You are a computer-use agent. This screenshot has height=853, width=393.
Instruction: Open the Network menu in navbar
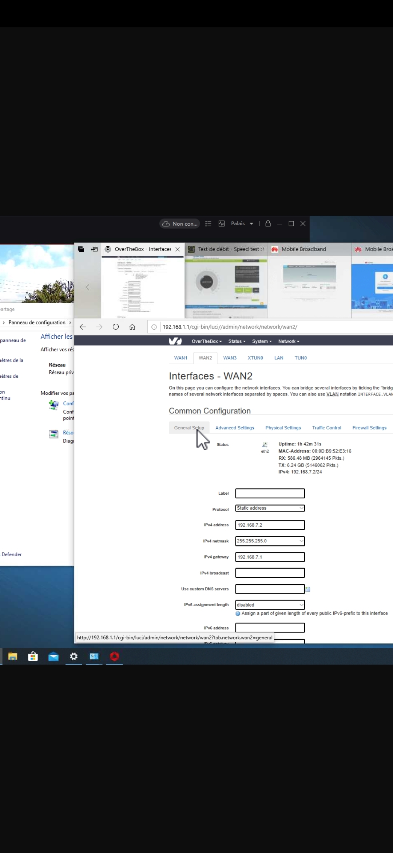click(289, 341)
